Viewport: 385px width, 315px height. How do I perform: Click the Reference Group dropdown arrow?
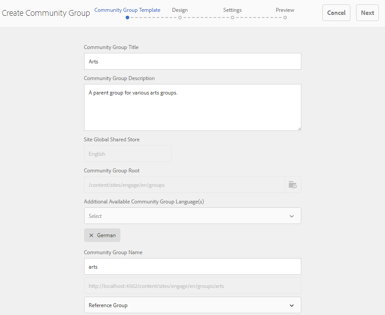pos(292,305)
